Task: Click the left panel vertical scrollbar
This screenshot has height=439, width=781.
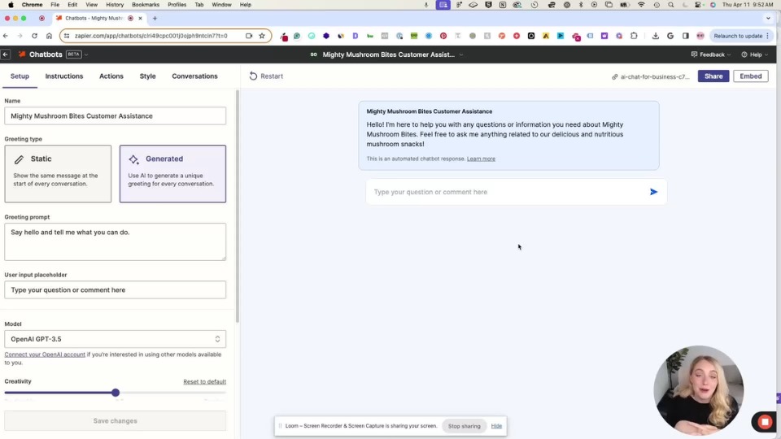Action: [x=238, y=206]
